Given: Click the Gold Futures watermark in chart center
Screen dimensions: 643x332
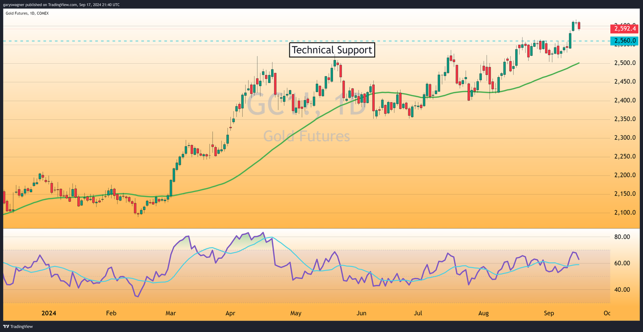Looking at the screenshot, I should pos(307,137).
